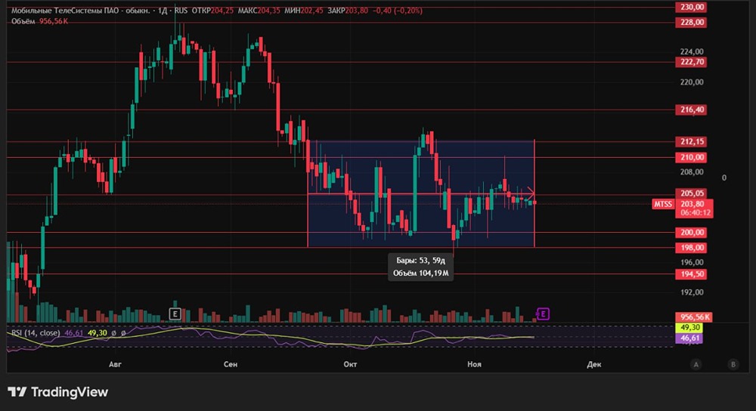This screenshot has height=411, width=756.
Task: Select the 200,00 price level label
Action: pyautogui.click(x=692, y=232)
